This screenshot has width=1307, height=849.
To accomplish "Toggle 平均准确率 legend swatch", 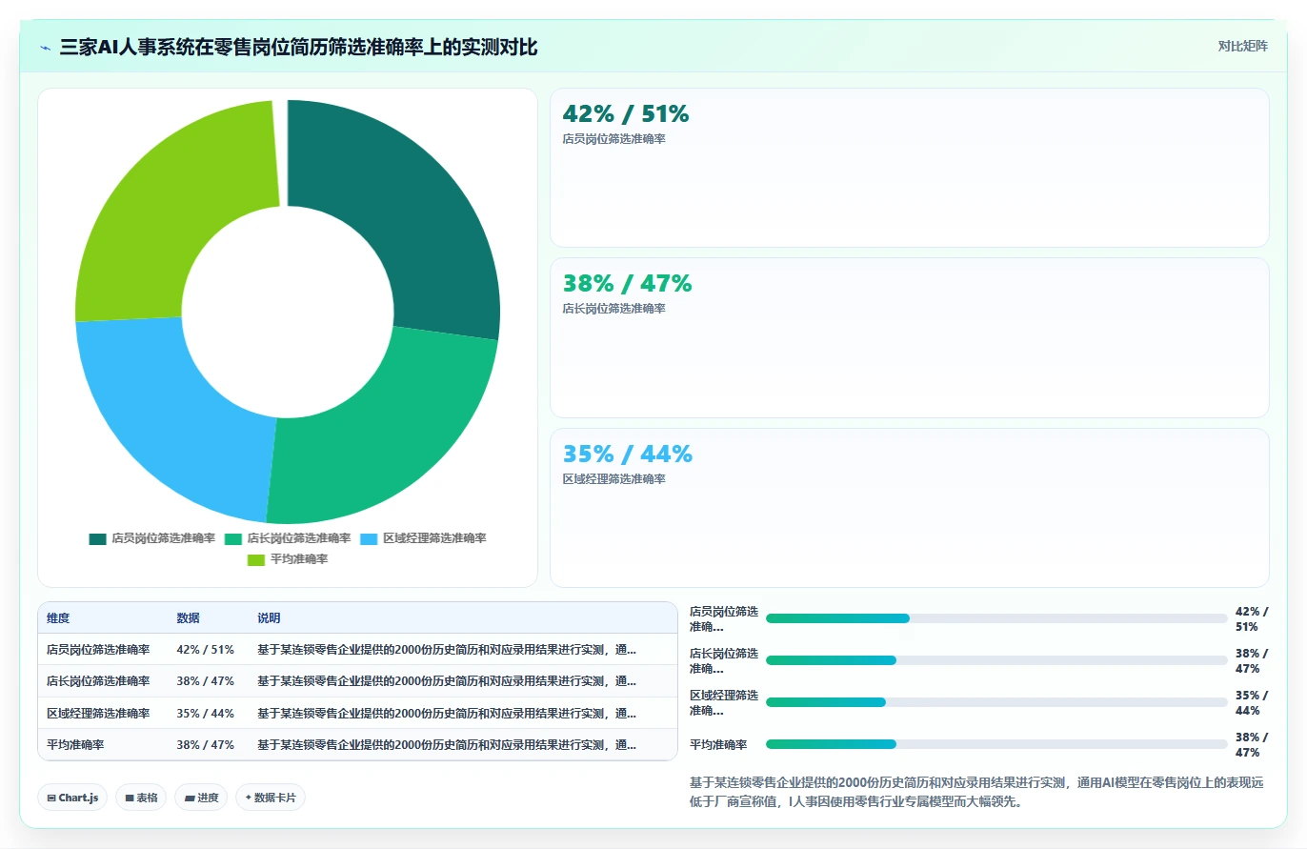I will (x=255, y=559).
